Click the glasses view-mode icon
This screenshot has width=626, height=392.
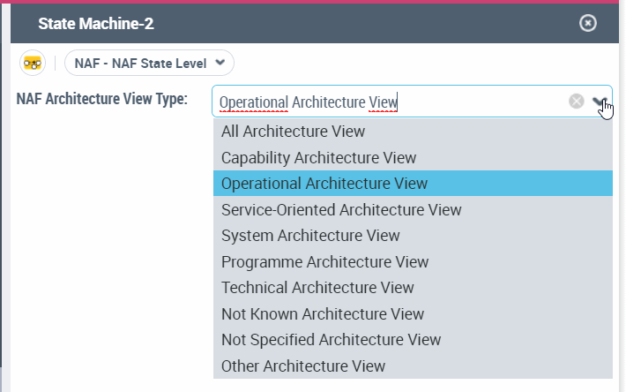click(x=34, y=64)
